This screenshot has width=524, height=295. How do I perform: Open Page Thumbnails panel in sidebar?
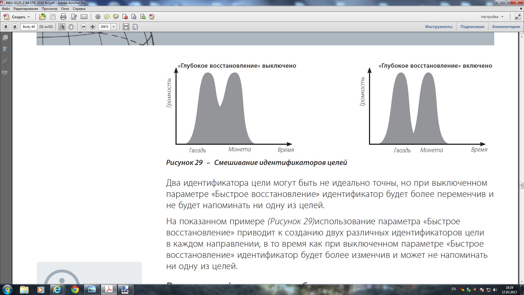5,38
